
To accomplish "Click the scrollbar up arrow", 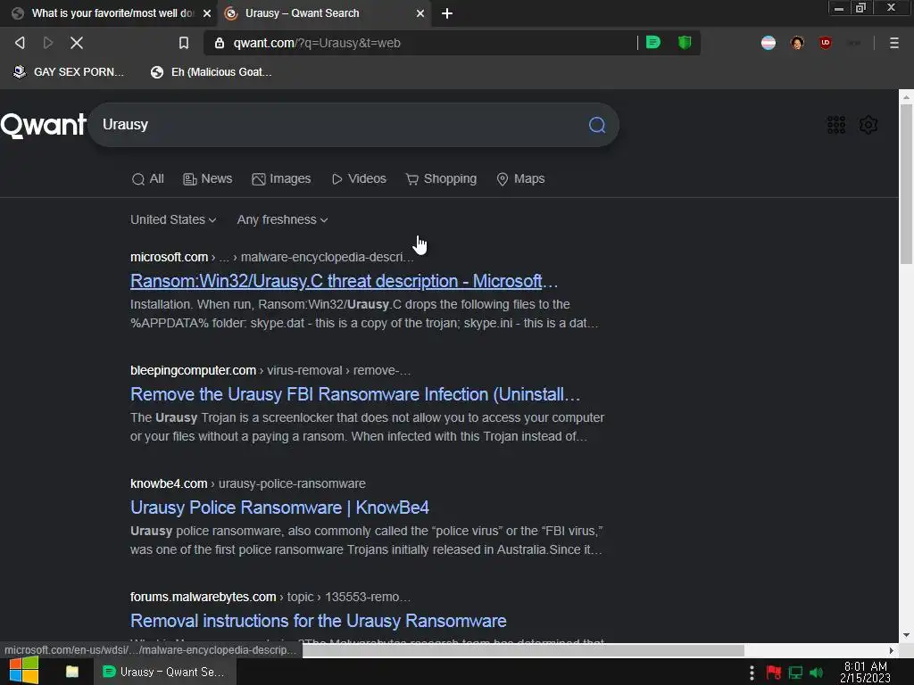I will click(x=906, y=97).
